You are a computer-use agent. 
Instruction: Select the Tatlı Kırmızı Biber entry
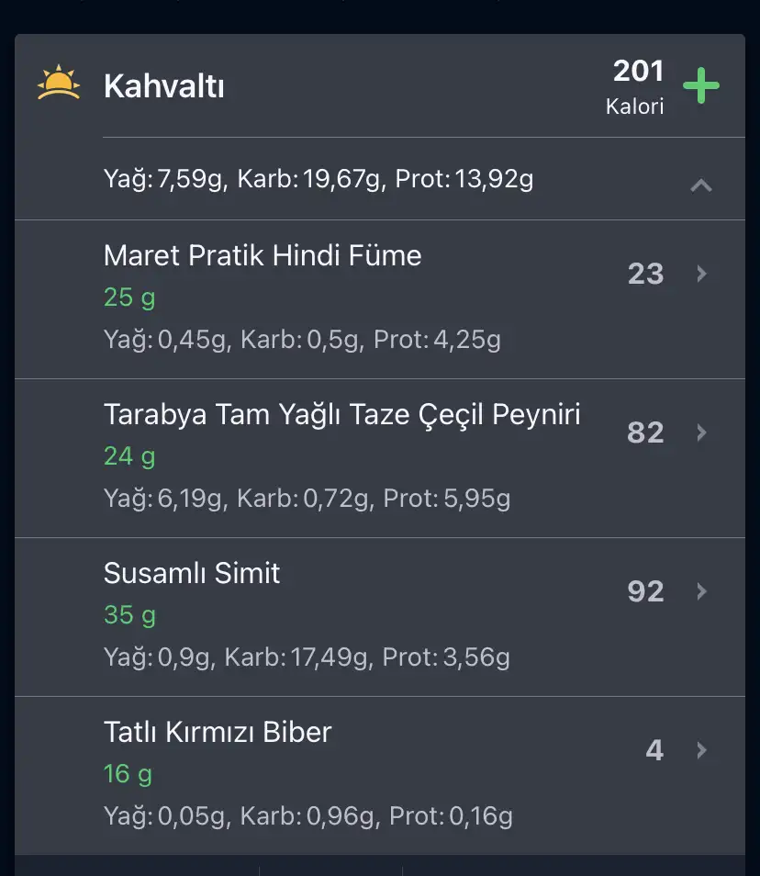(x=380, y=775)
